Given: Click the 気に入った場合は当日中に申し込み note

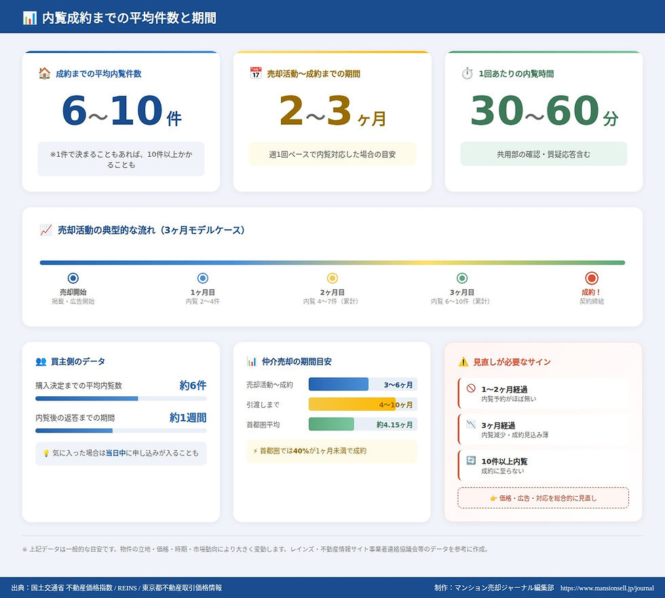Looking at the screenshot, I should tap(121, 453).
